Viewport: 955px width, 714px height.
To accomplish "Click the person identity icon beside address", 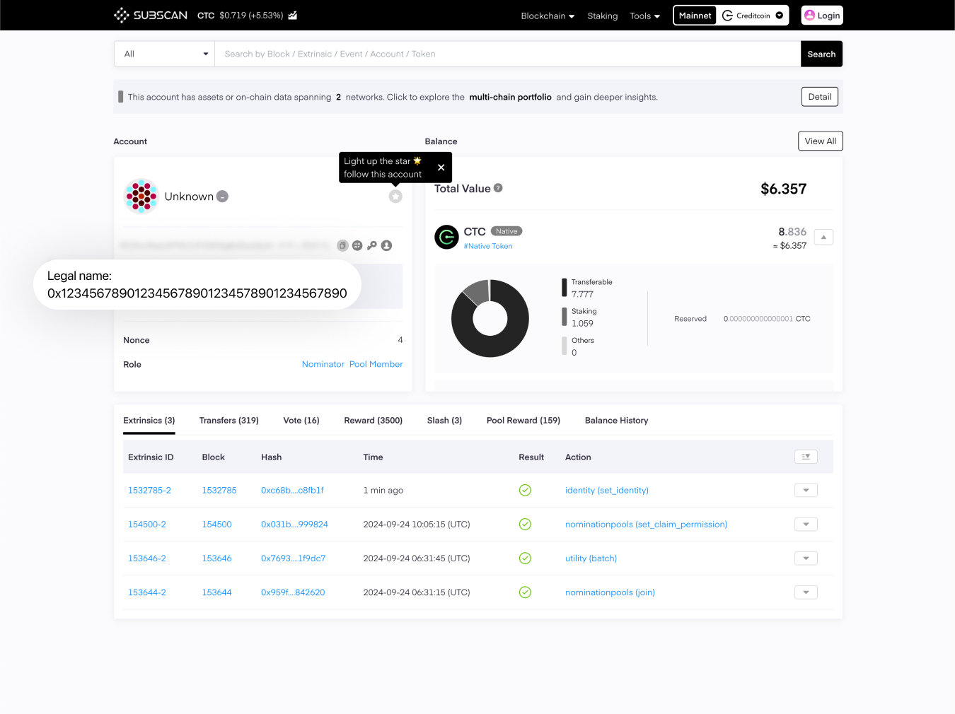I will [x=386, y=245].
